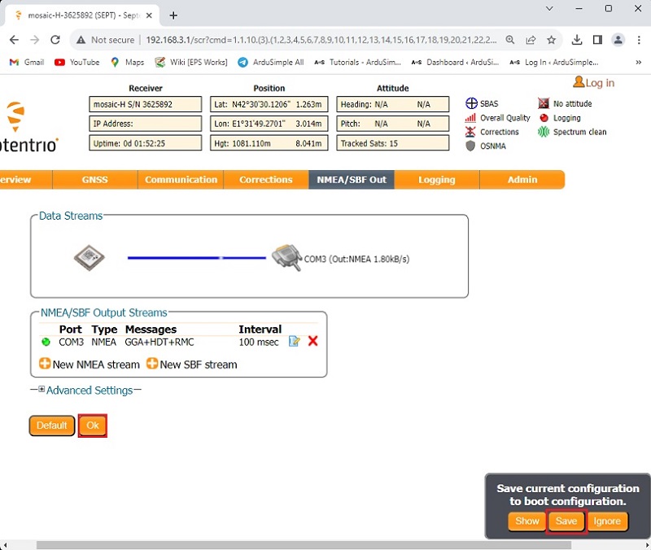The image size is (651, 550).
Task: Click the edit icon for the COM3 stream
Action: tap(294, 342)
